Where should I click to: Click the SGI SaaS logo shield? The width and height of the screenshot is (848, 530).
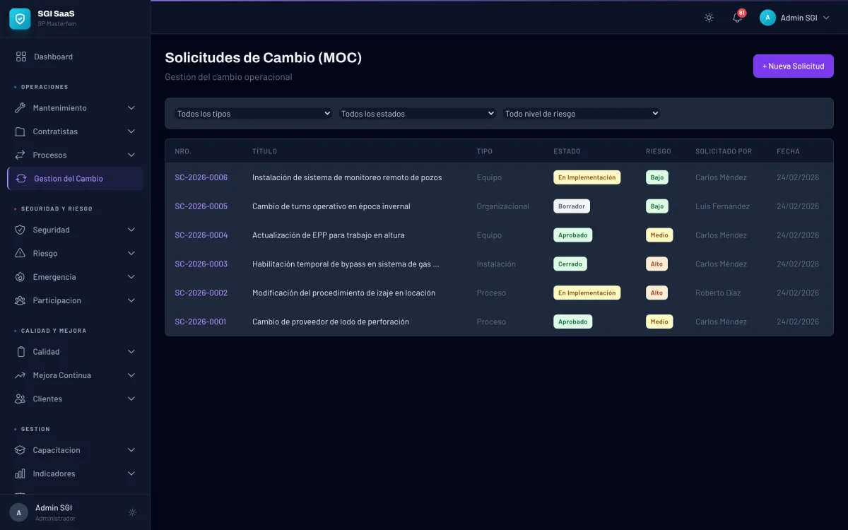19,19
